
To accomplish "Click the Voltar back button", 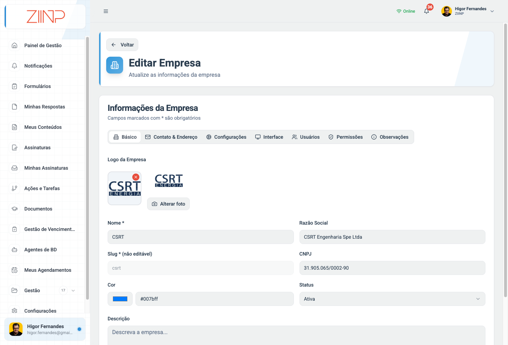I will [122, 45].
